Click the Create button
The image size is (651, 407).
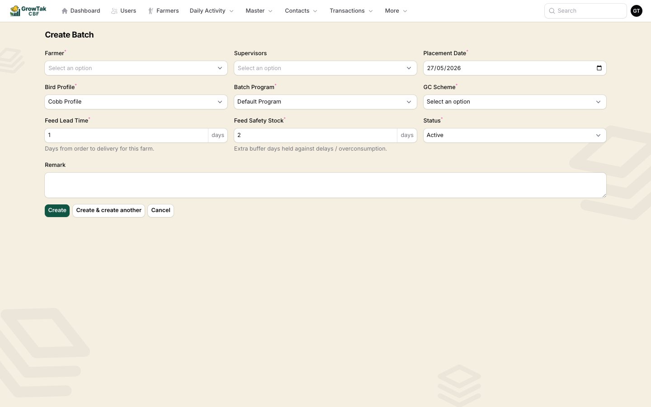(x=57, y=210)
